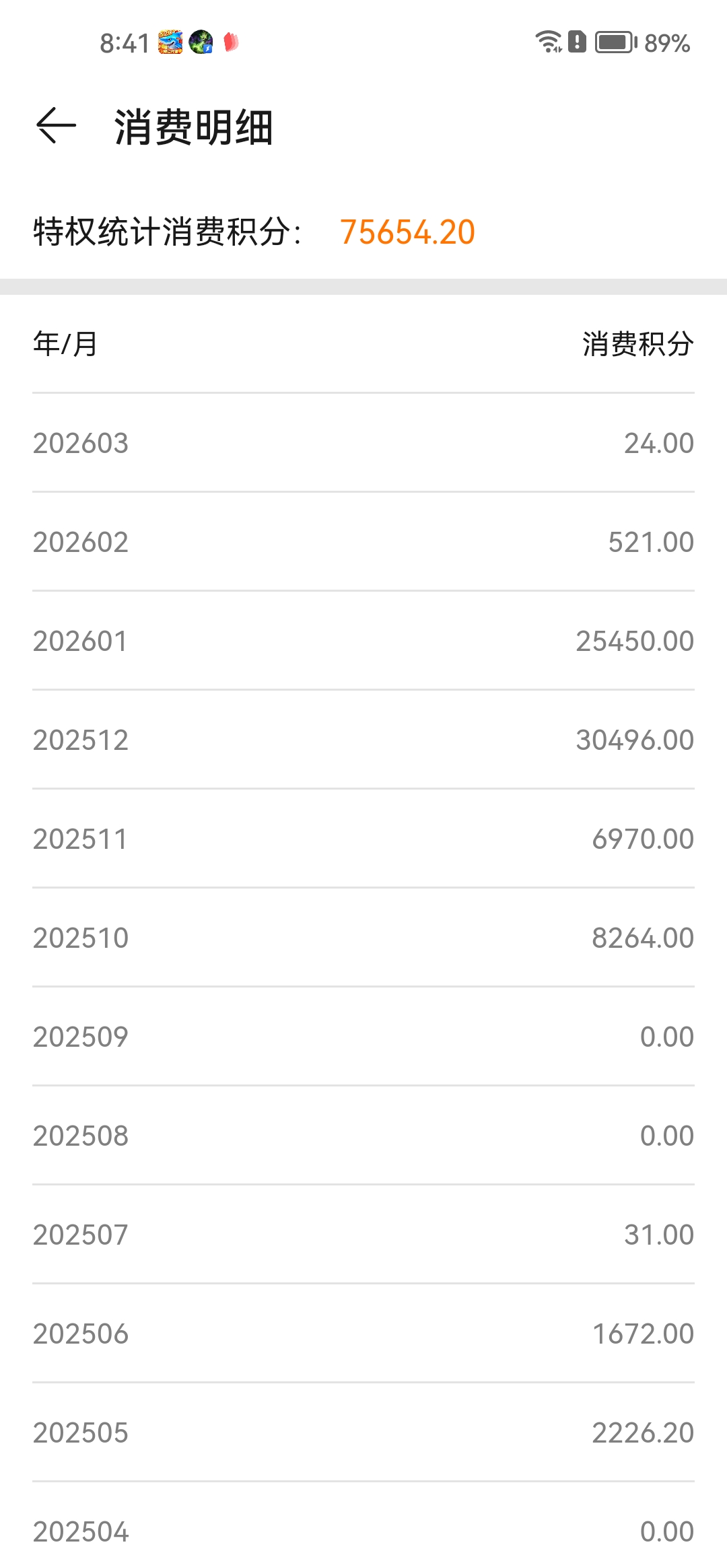Tap the fishing game notification icon
Image resolution: width=727 pixels, height=1555 pixels.
[x=170, y=42]
